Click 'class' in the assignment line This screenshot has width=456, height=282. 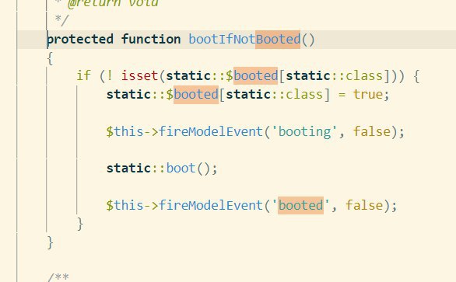coord(304,94)
